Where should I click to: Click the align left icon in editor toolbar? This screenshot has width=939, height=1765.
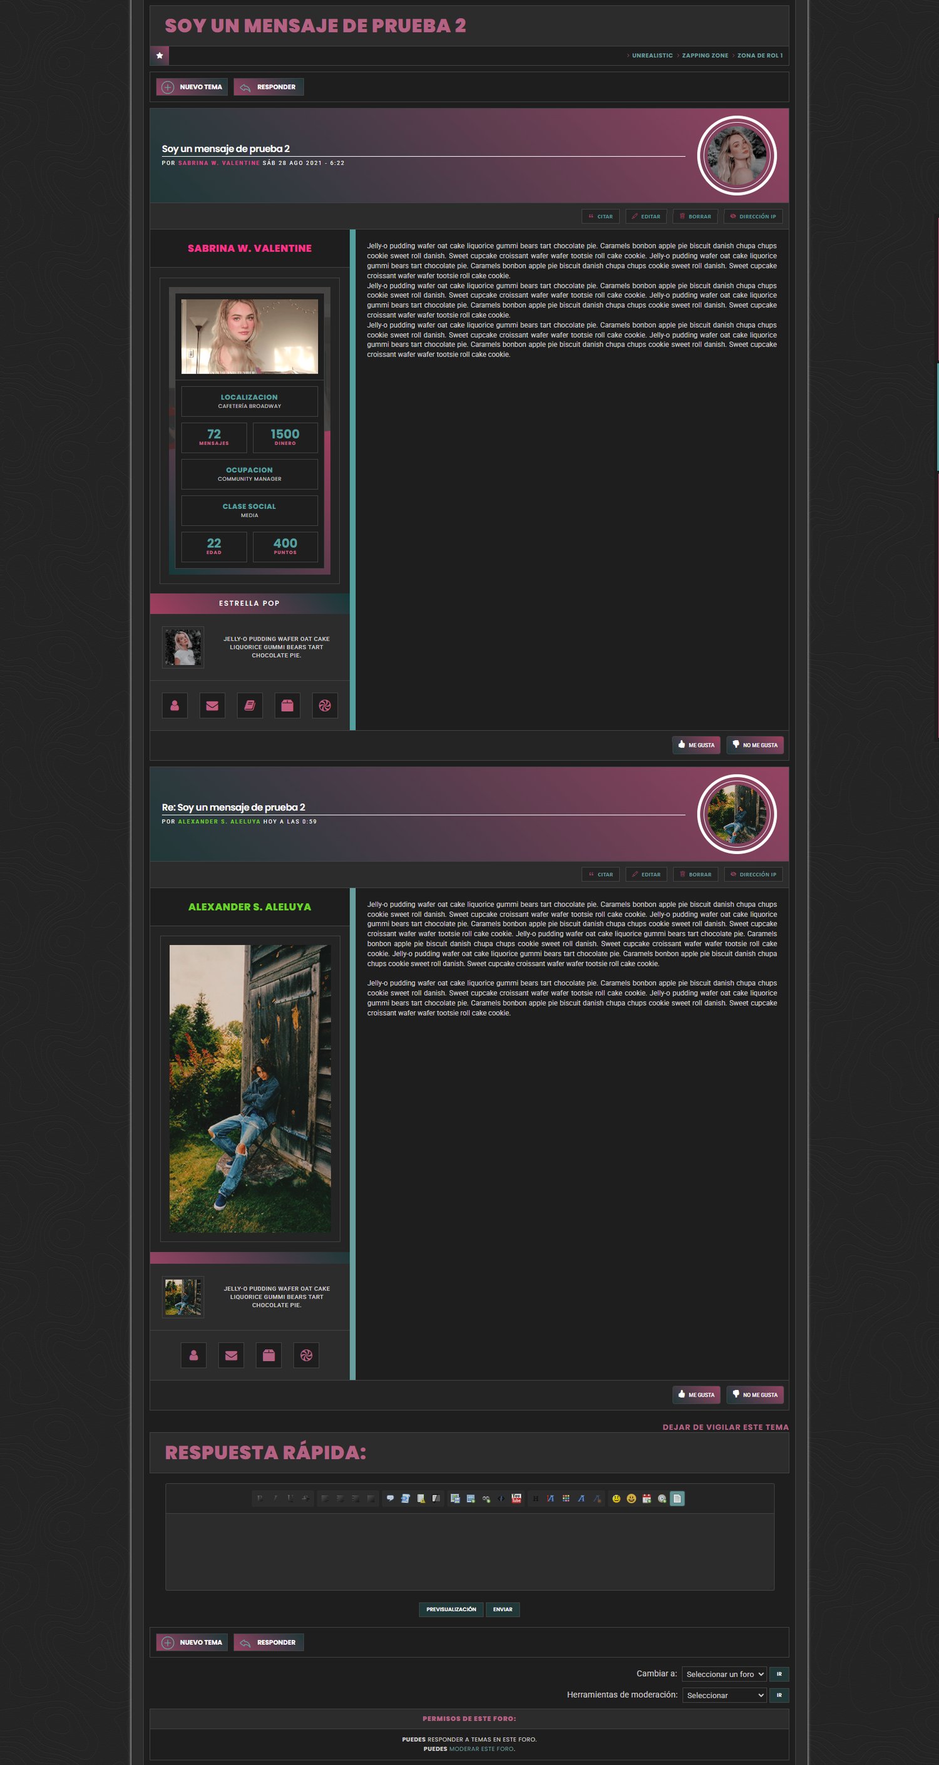click(x=325, y=1498)
